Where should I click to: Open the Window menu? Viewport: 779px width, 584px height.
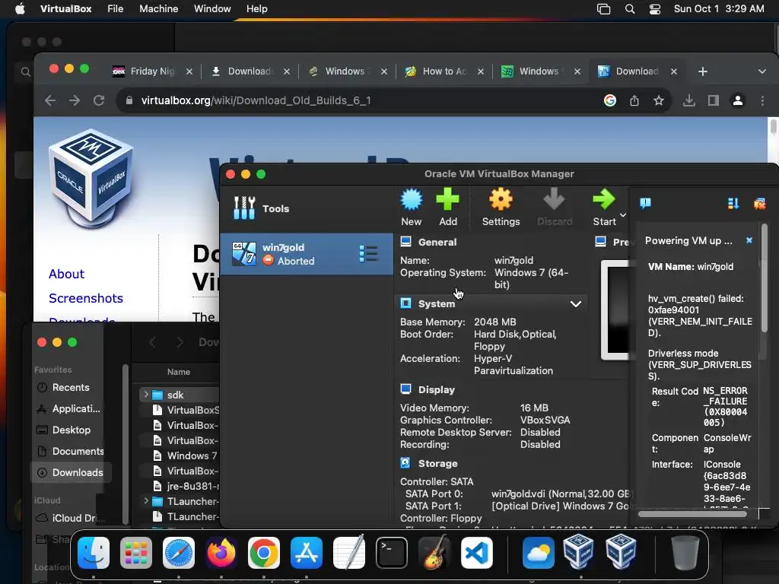[x=212, y=9]
